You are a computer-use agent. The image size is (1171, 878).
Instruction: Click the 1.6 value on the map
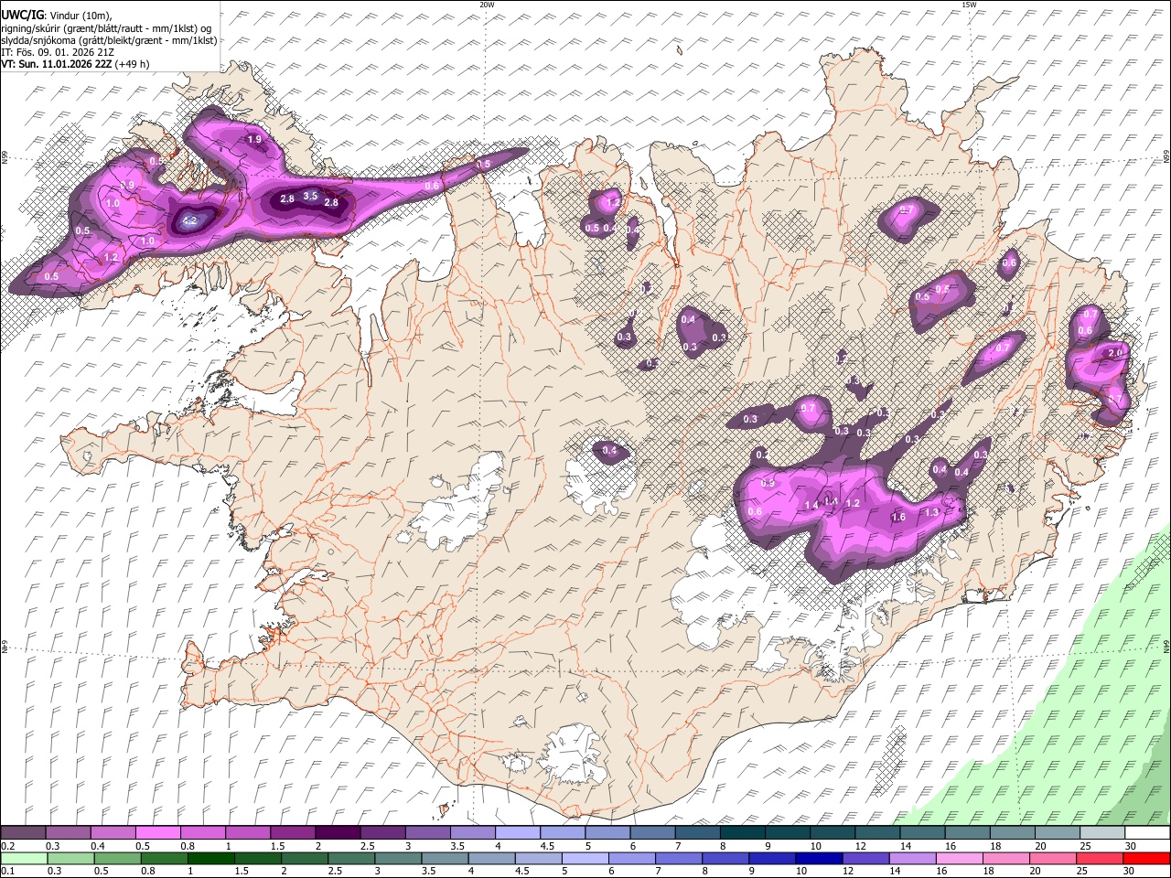898,518
